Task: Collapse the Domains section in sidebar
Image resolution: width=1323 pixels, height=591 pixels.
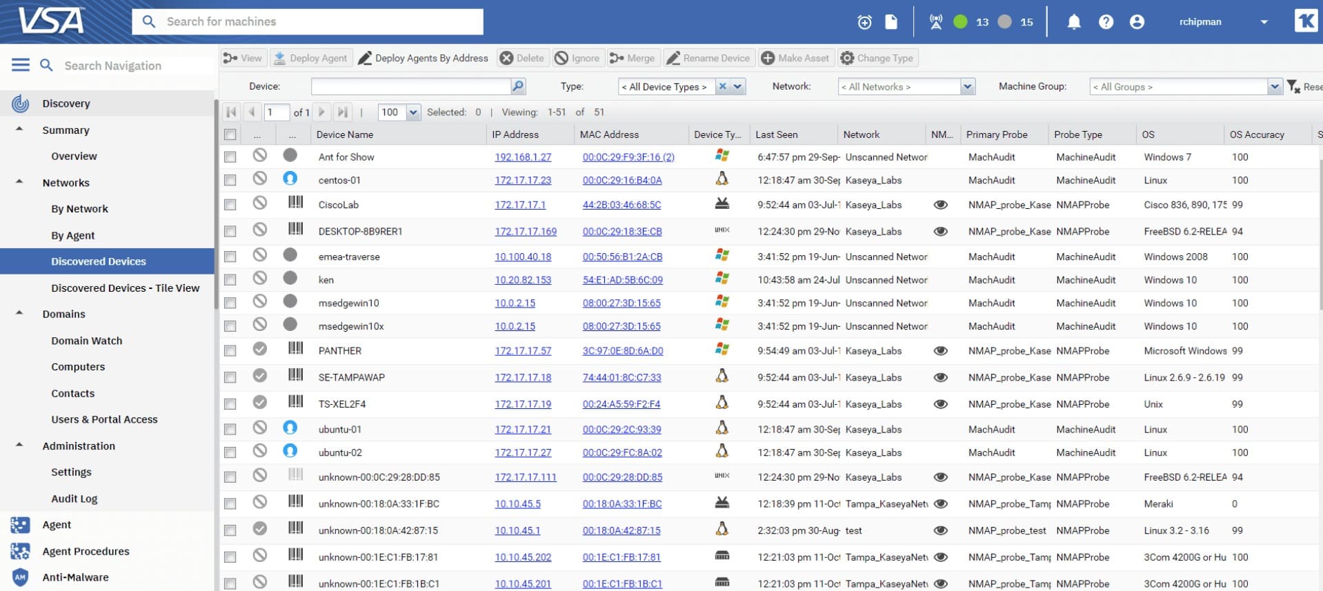Action: pos(19,313)
